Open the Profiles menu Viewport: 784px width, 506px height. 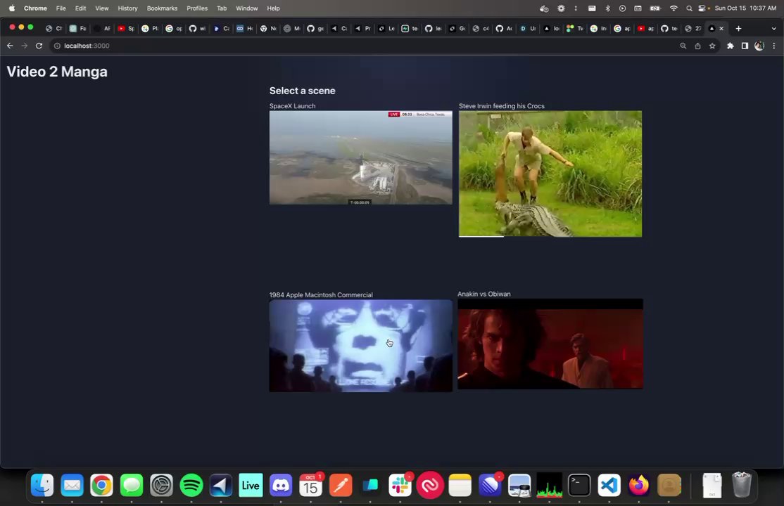[x=197, y=8]
